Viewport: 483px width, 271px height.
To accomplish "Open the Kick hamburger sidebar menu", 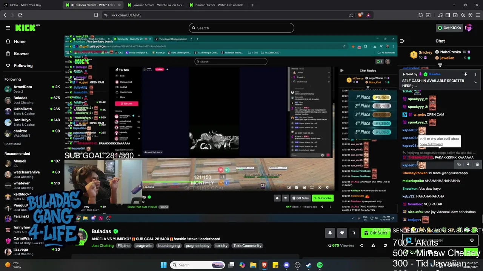I will [x=8, y=28].
